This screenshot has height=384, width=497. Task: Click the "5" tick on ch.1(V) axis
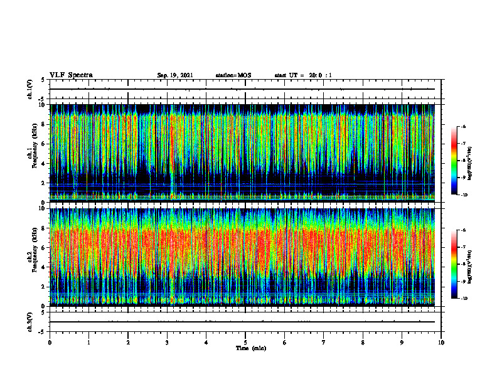43,80
